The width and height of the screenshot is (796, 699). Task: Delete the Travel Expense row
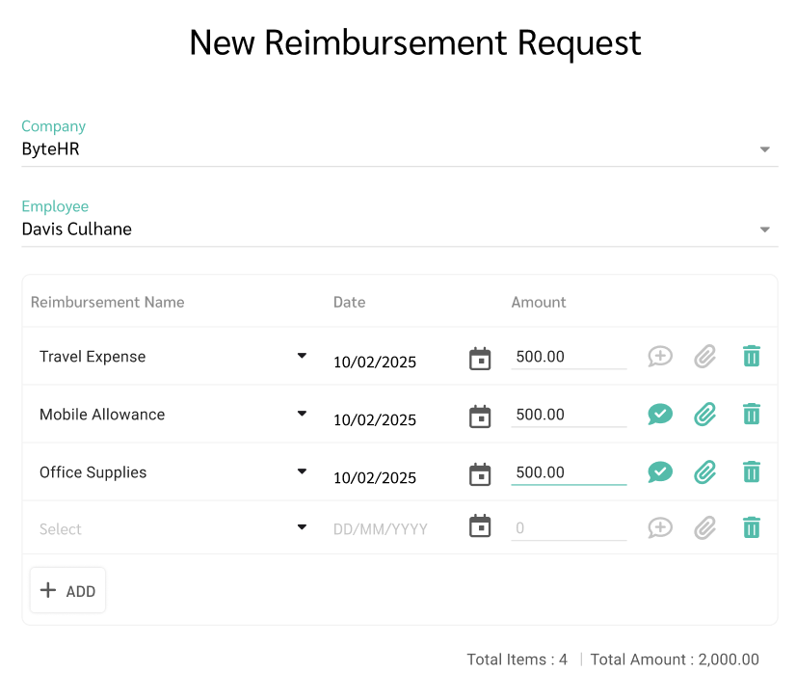[752, 356]
